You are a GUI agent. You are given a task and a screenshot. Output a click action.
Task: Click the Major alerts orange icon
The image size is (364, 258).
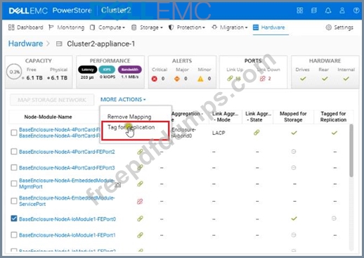[177, 79]
